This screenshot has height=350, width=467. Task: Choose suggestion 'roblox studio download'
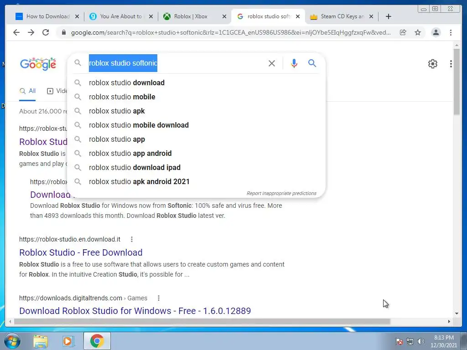click(x=196, y=83)
